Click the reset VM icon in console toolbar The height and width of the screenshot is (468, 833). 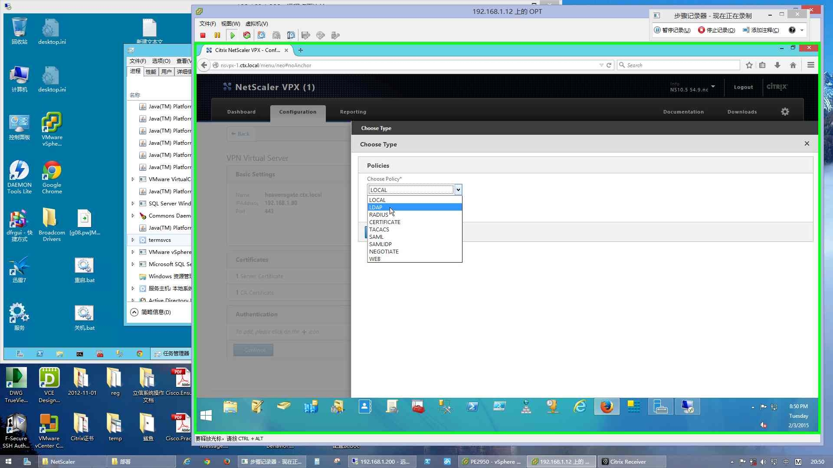247,36
